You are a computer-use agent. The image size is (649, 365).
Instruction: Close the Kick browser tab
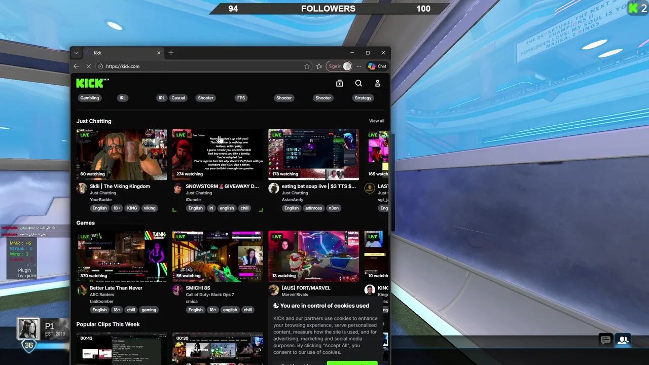[159, 53]
